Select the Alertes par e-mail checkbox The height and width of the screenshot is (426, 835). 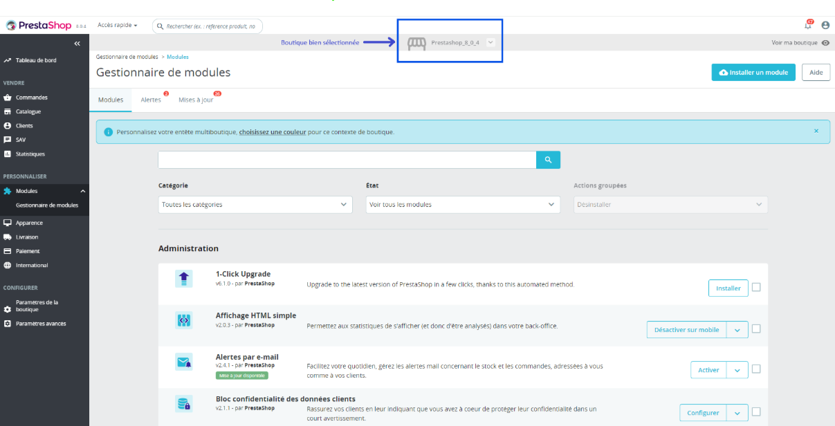[756, 369]
